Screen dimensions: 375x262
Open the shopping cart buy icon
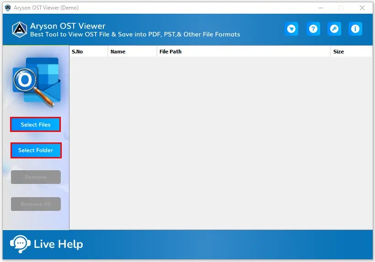(x=291, y=29)
